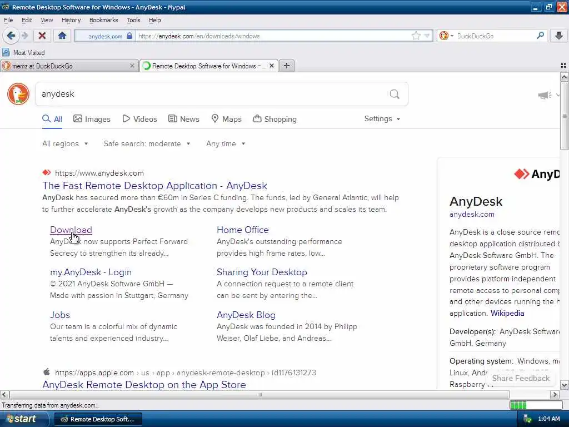This screenshot has height=427, width=569.
Task: Click the https://www.anydesk.com result URL
Action: 99,173
